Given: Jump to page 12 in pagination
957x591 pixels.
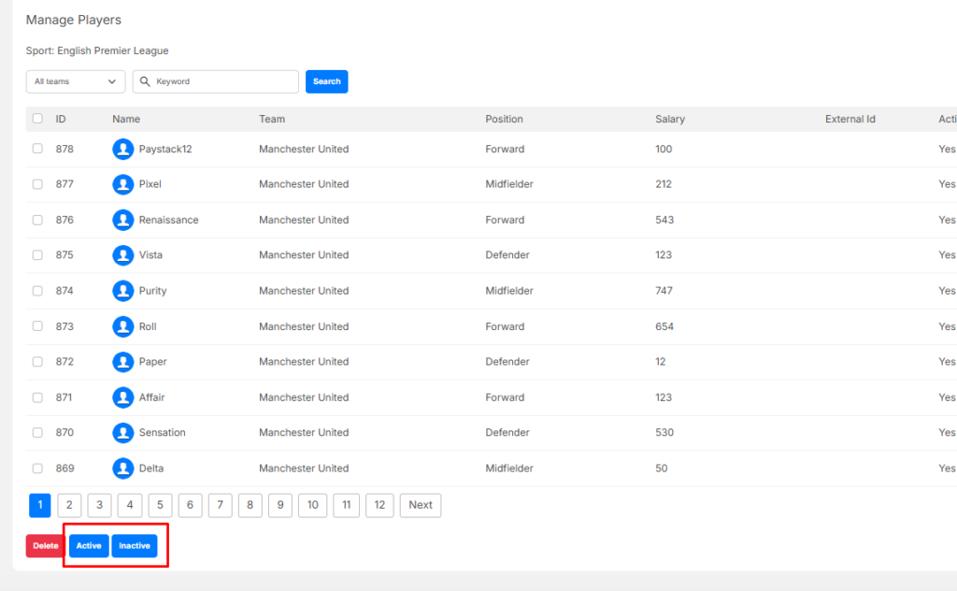Looking at the screenshot, I should [379, 505].
